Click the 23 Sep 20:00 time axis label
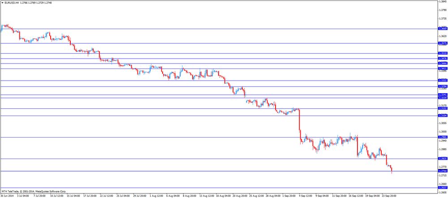448x198 pixels. [x=390, y=196]
